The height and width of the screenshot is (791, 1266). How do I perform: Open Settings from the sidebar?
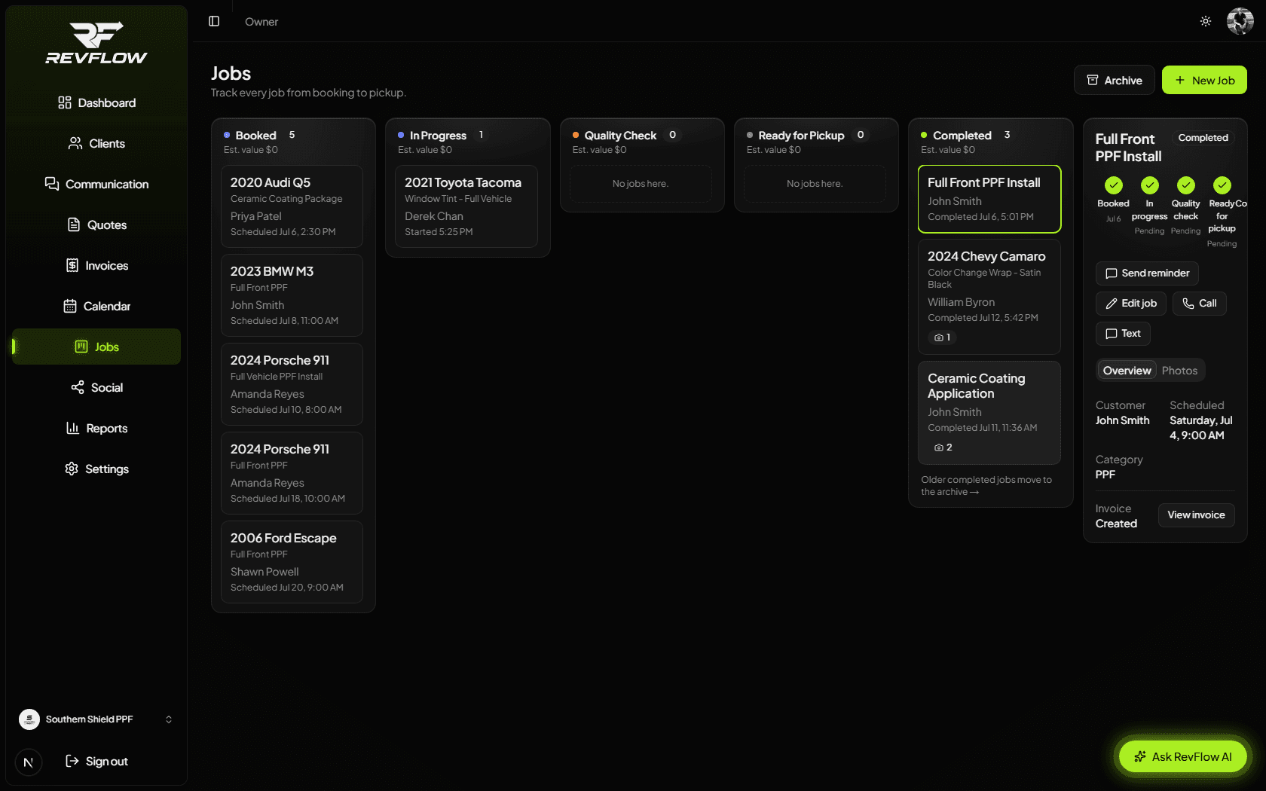point(96,469)
